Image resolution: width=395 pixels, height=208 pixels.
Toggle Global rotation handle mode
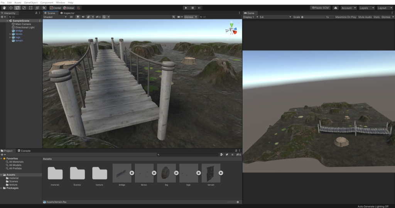tap(69, 8)
